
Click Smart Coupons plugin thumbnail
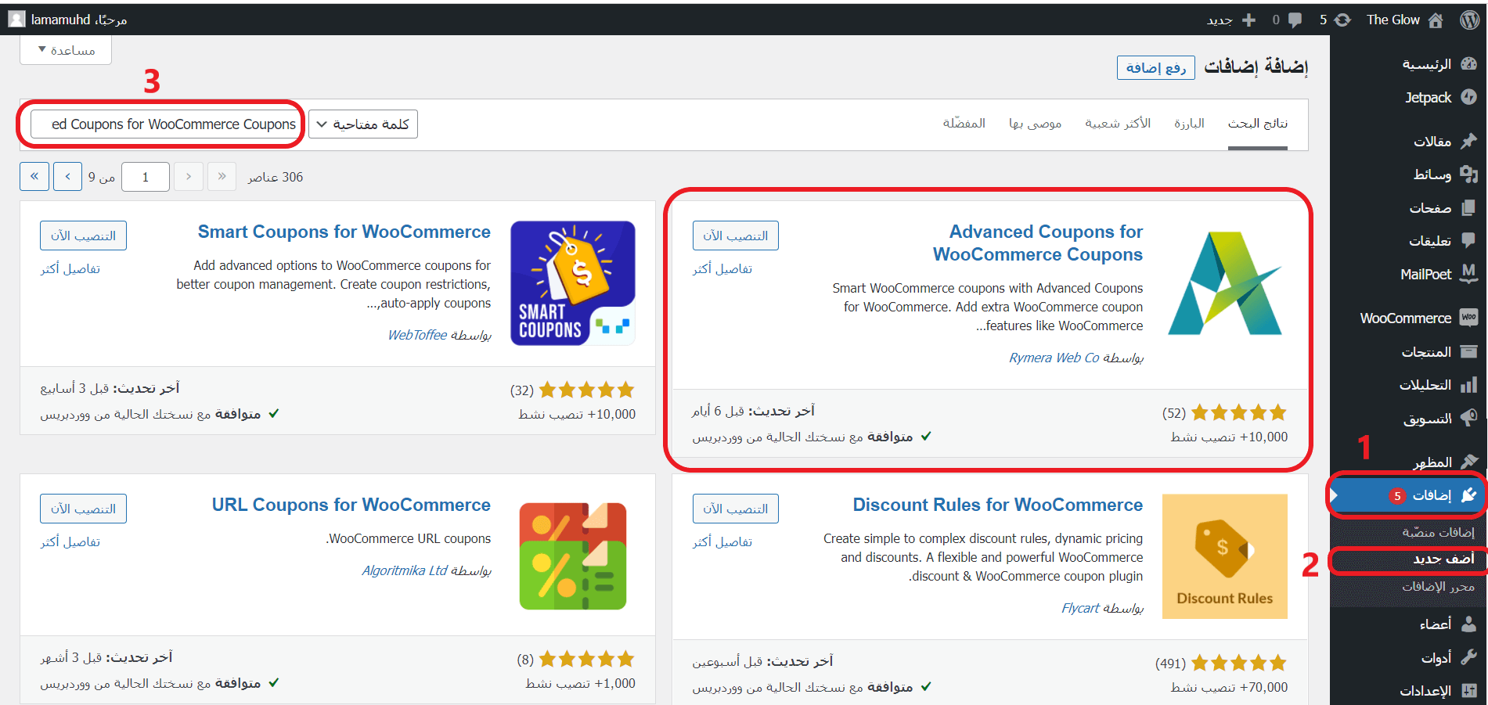[x=573, y=283]
